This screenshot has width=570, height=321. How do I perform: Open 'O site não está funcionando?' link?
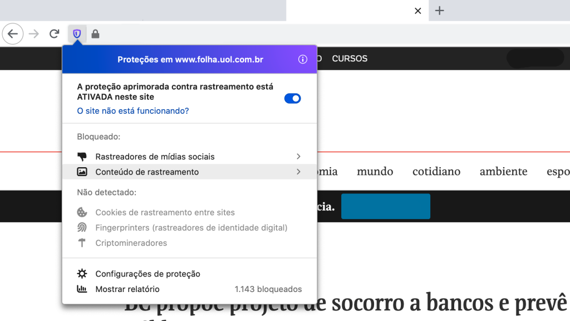coord(132,111)
